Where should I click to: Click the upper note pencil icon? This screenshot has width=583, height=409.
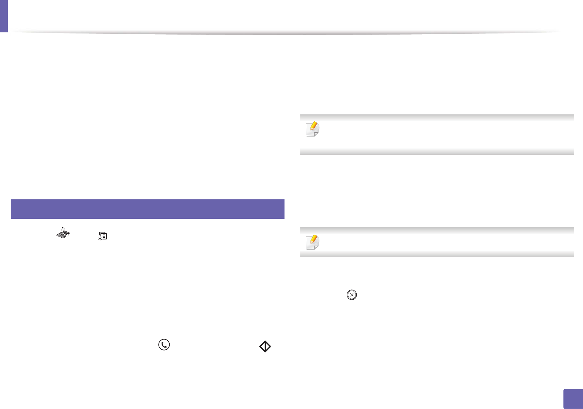(312, 129)
